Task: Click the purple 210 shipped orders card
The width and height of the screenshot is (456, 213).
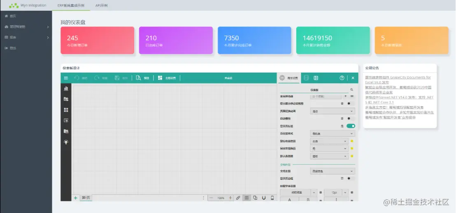Action: tap(176, 40)
